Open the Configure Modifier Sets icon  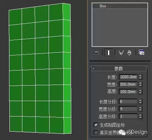[x=142, y=52]
